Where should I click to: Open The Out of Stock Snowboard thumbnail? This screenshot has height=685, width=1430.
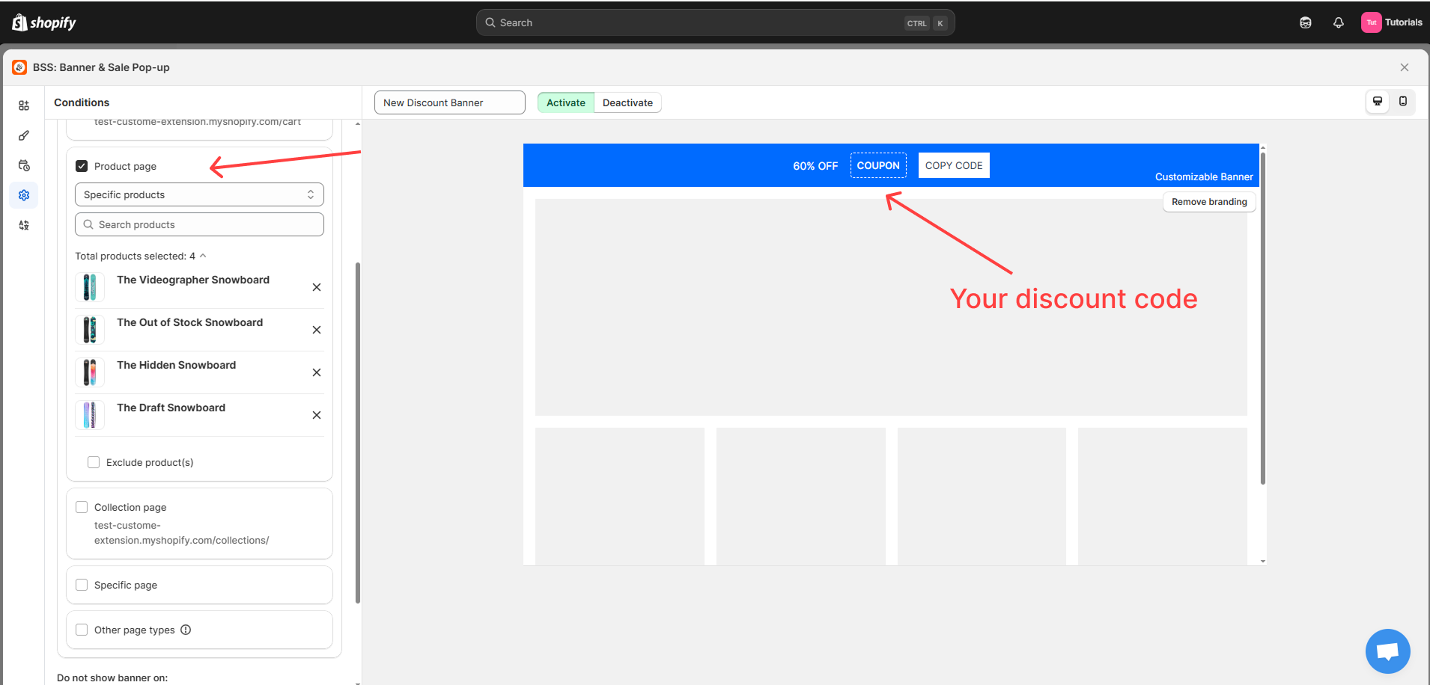coord(90,330)
